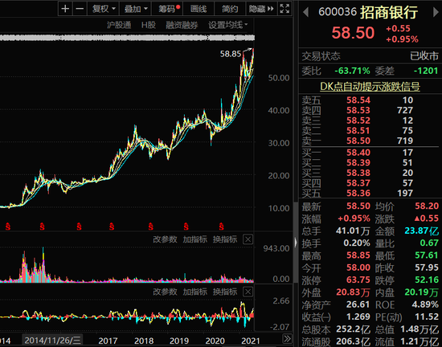Collapse right panel with splitter arrow
Image resolution: width=442 pixels, height=347 pixels.
(x=296, y=243)
